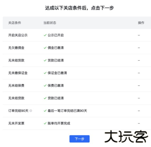Click the 货款已结清 status text

(56, 60)
